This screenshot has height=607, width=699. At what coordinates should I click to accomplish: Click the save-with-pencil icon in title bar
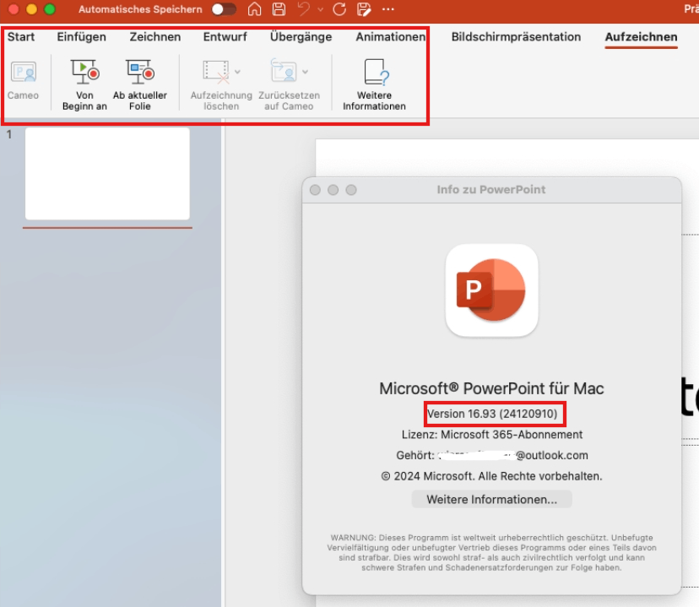click(364, 9)
